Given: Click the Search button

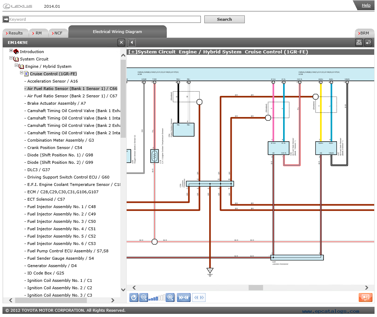Looking at the screenshot, I should pyautogui.click(x=224, y=19).
